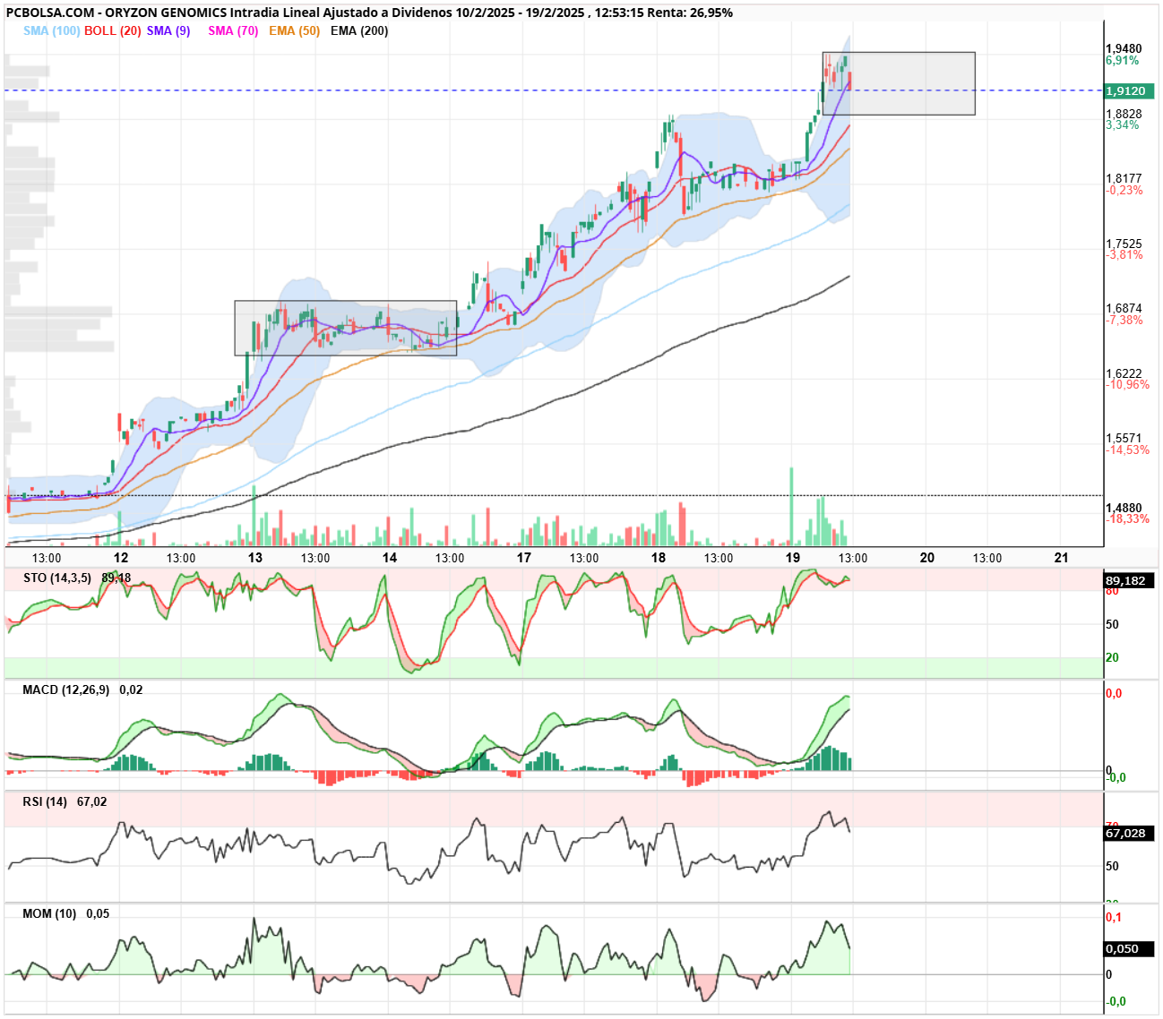
Task: Select the SMA (70) legend label
Action: pyautogui.click(x=233, y=30)
